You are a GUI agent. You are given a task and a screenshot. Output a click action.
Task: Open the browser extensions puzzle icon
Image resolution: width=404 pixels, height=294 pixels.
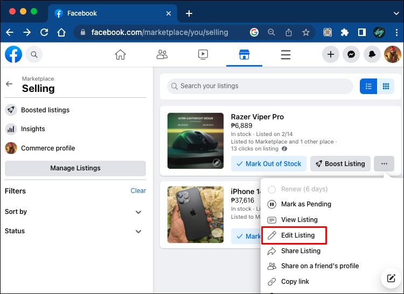click(x=345, y=32)
